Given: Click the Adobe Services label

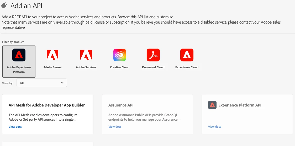Looking at the screenshot, I should click(x=86, y=67).
